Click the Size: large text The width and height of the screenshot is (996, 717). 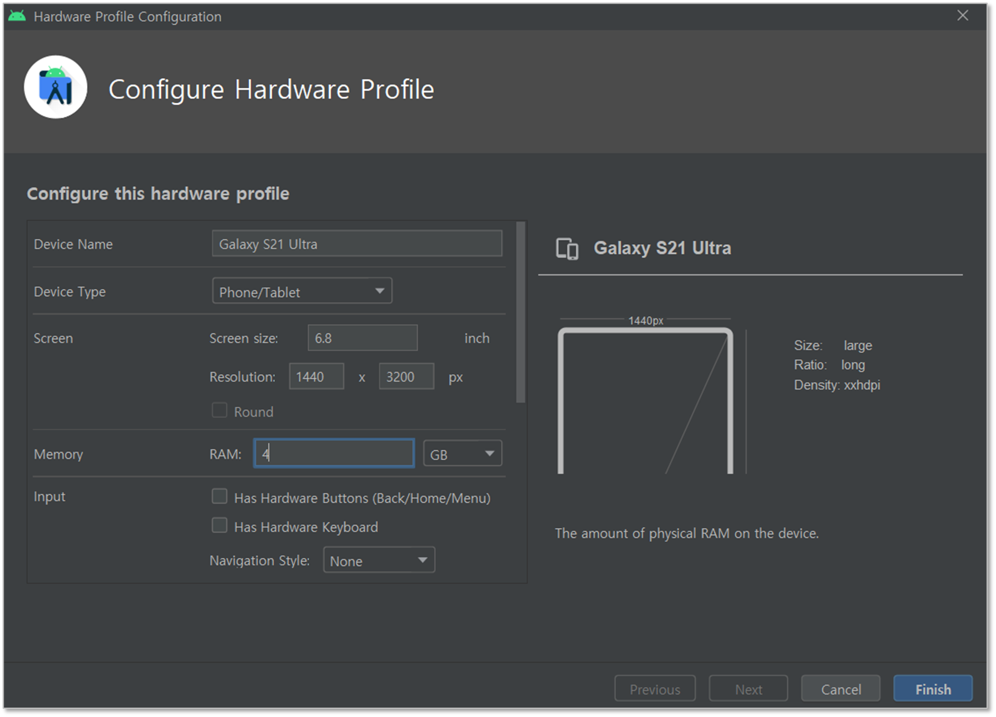tap(833, 345)
